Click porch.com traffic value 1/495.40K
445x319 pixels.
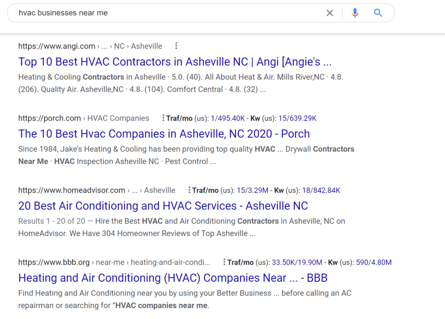click(228, 118)
